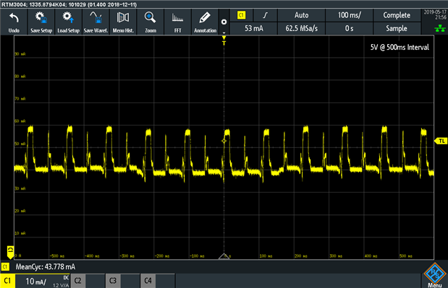
Task: Save the waveform with Save Wavef.
Action: pos(96,22)
